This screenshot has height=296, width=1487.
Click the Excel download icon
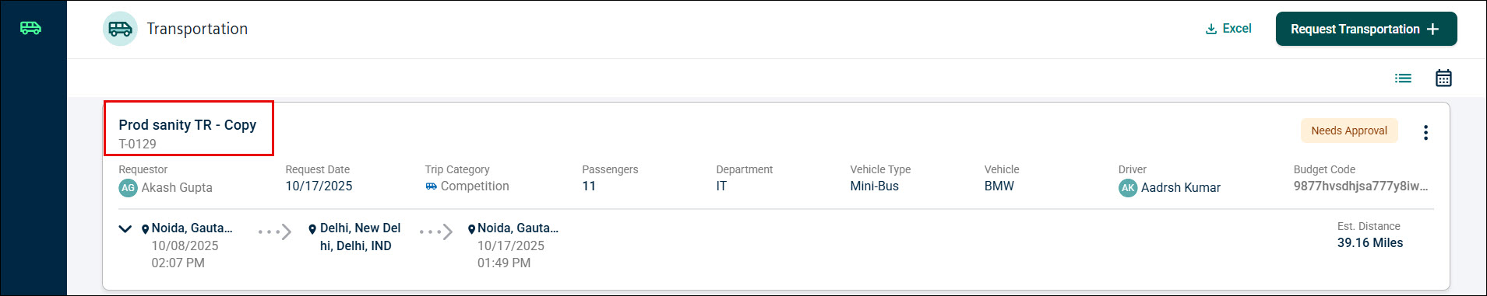(1211, 30)
